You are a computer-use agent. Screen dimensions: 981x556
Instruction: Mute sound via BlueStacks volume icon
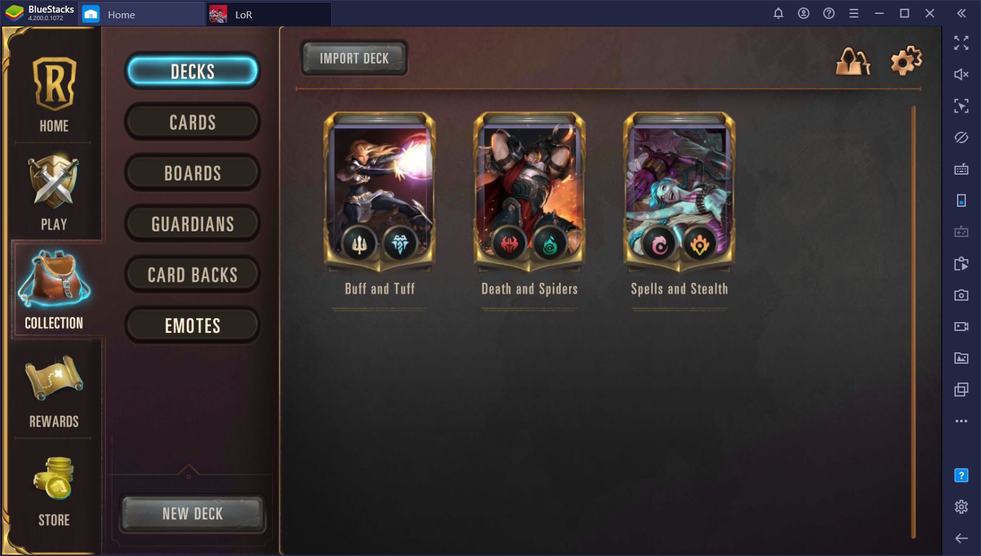pyautogui.click(x=961, y=74)
